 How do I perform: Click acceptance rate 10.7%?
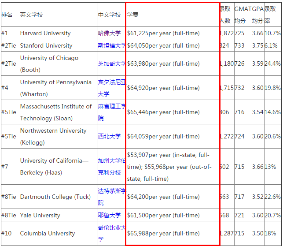click(x=272, y=33)
